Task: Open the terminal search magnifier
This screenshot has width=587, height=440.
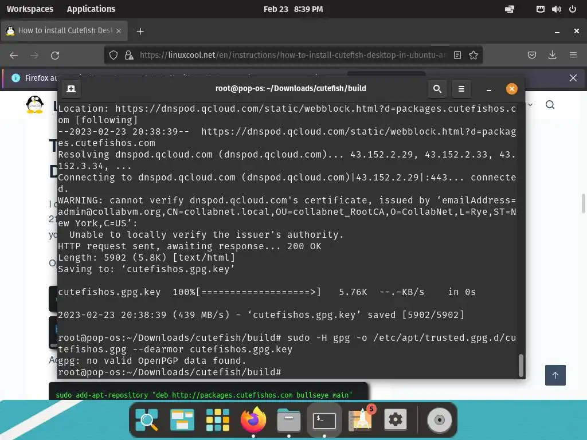Action: 437,89
